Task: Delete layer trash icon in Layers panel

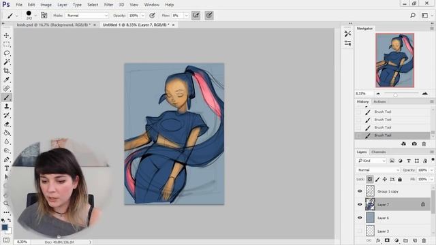Action: (424, 240)
